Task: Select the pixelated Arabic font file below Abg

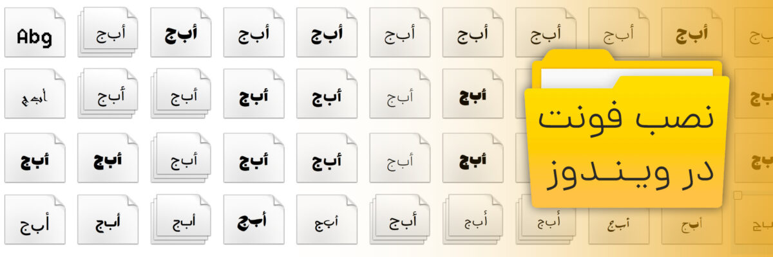Action: tap(34, 95)
